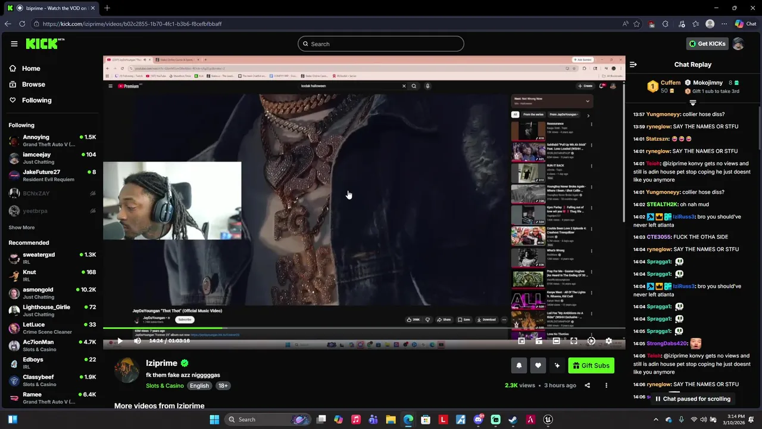
Task: Click browser back arrow
Action: pos(8,24)
